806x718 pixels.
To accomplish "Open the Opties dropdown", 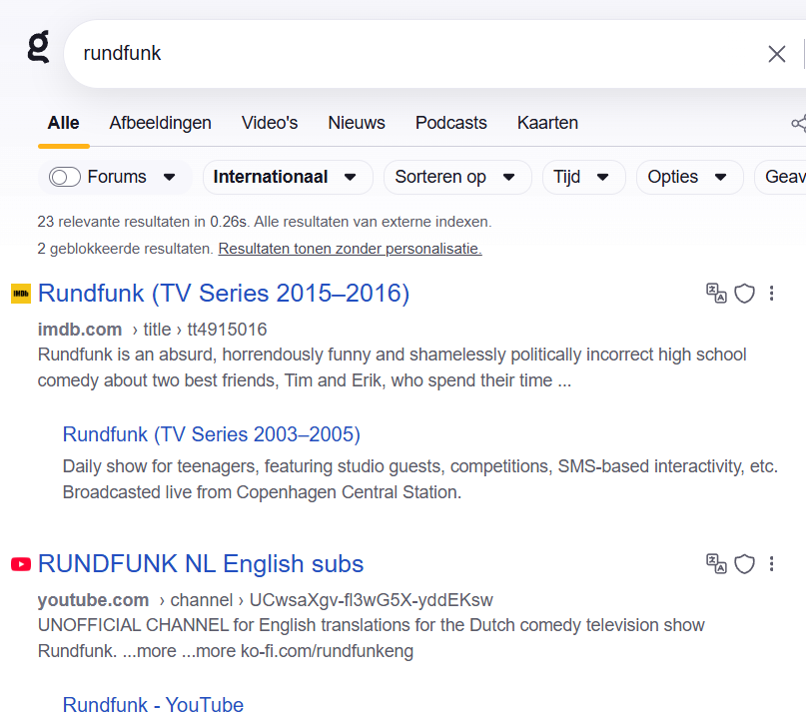I will (688, 177).
